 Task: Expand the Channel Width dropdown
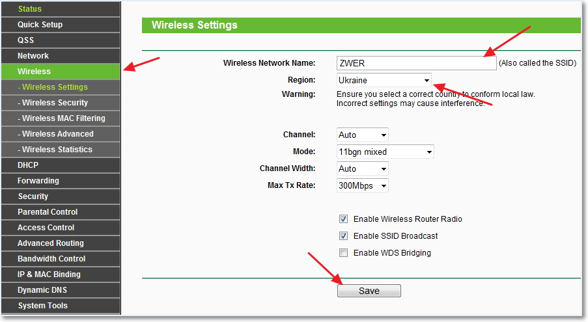pos(362,168)
